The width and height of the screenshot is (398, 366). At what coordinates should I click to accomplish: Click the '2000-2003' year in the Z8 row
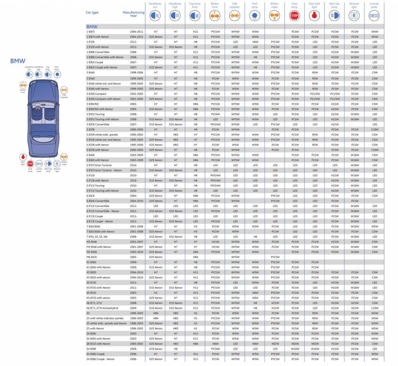(x=136, y=344)
